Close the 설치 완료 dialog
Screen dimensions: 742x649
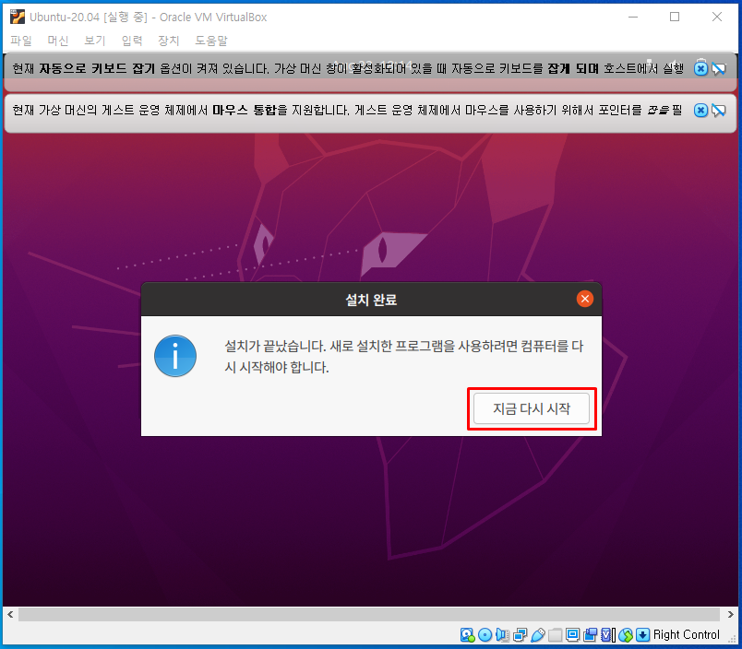point(585,298)
